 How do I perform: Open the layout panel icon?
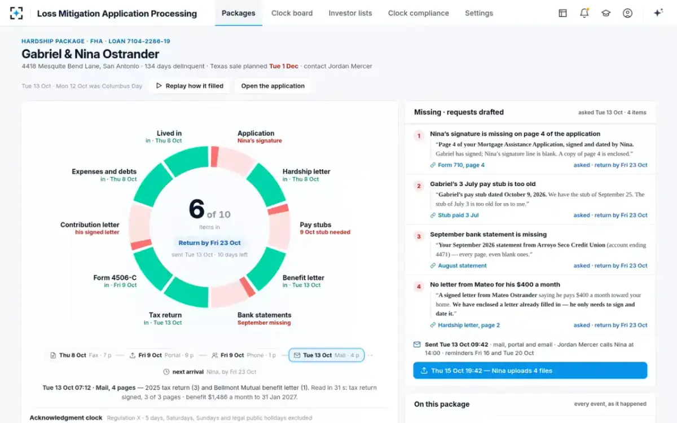562,13
